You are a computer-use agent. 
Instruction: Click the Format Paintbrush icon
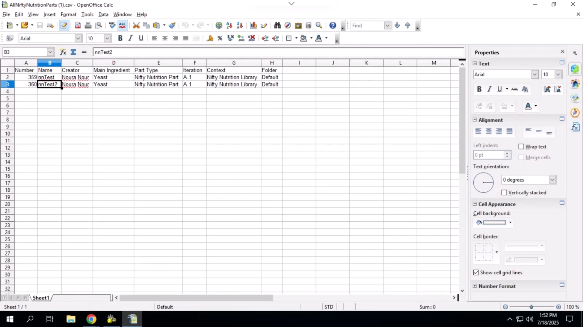(x=172, y=25)
